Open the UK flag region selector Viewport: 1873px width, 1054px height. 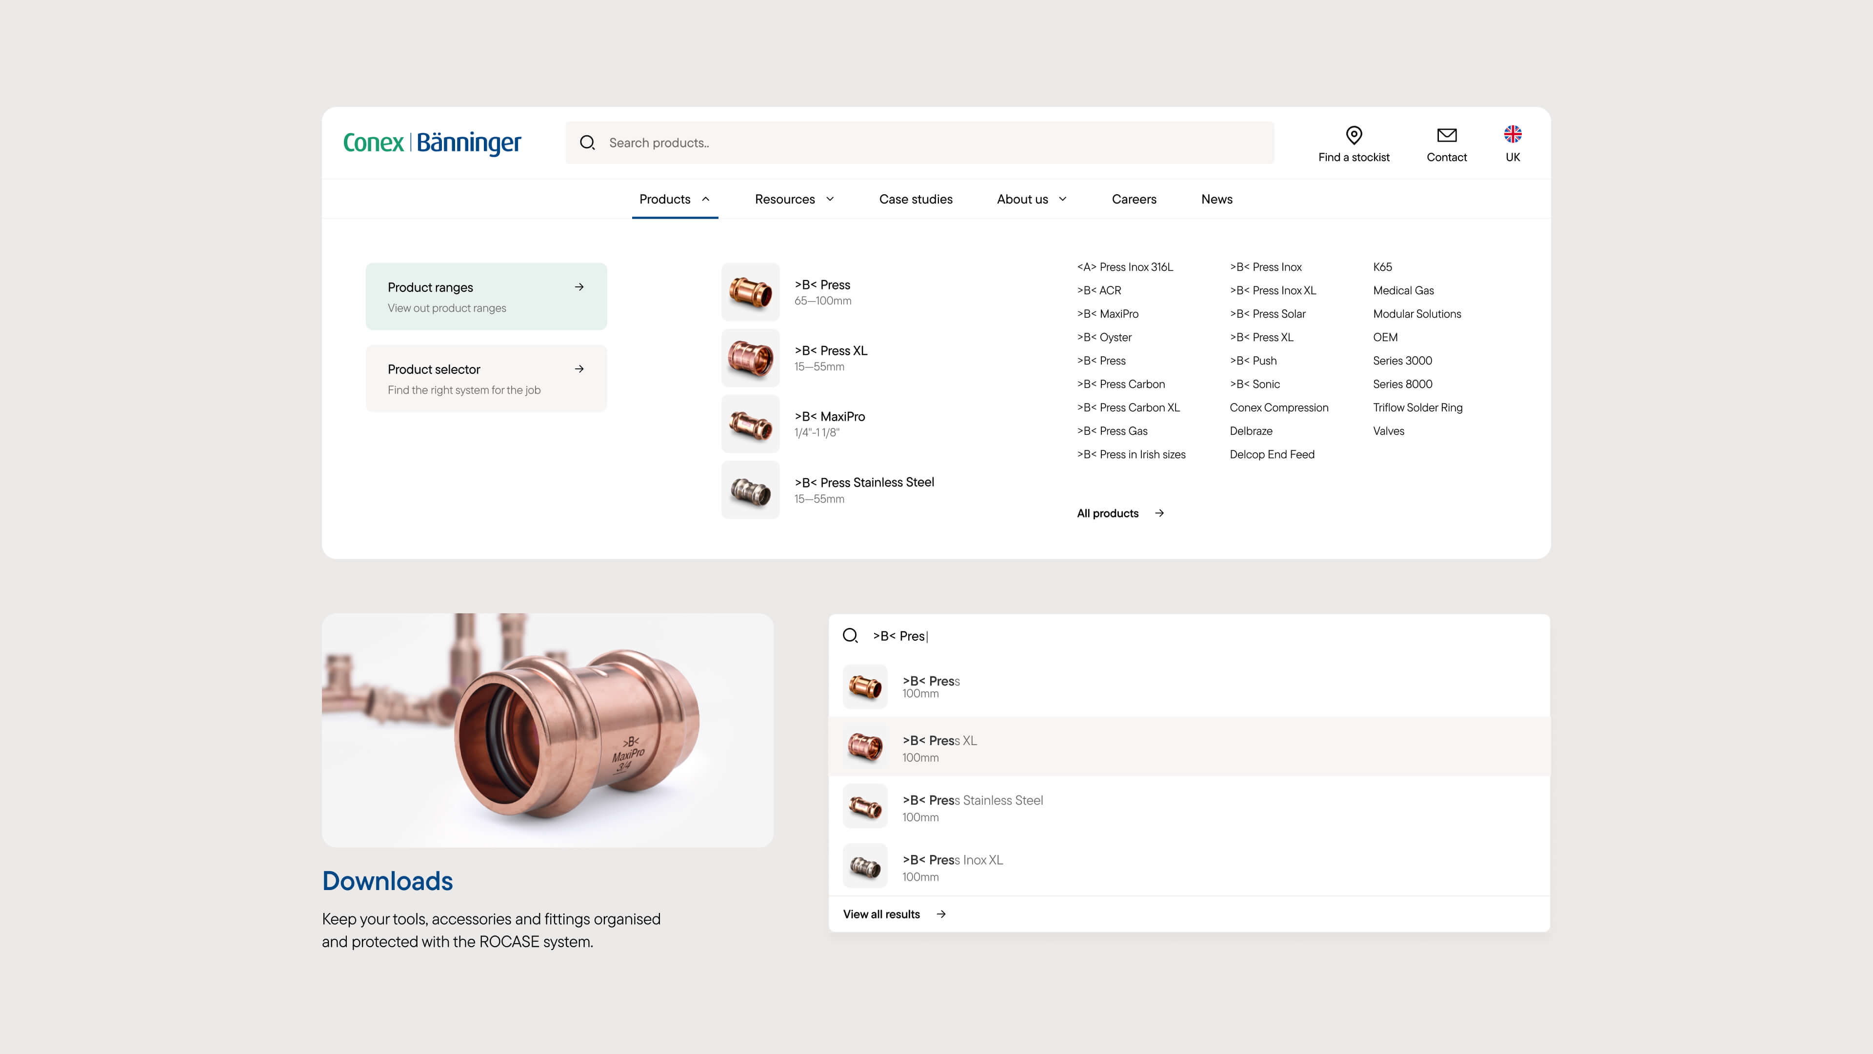coord(1513,135)
